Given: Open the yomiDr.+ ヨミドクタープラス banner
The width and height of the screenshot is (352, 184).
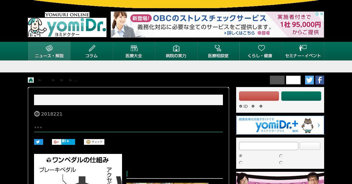Looking at the screenshot, I should (280, 125).
